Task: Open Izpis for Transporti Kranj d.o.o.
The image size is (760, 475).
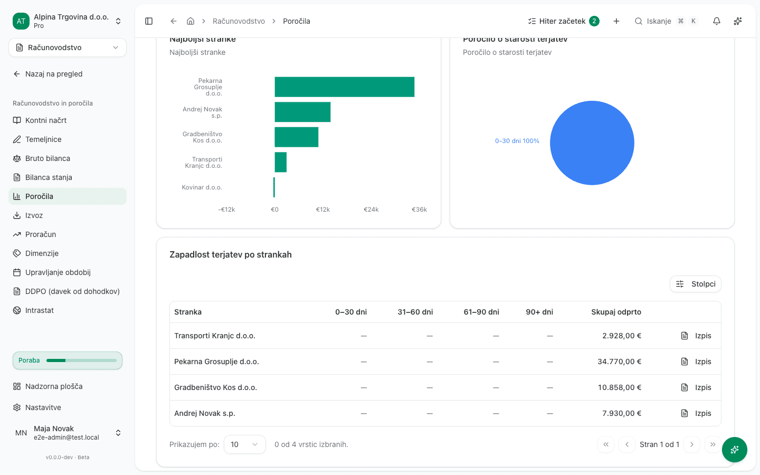Action: pyautogui.click(x=696, y=336)
